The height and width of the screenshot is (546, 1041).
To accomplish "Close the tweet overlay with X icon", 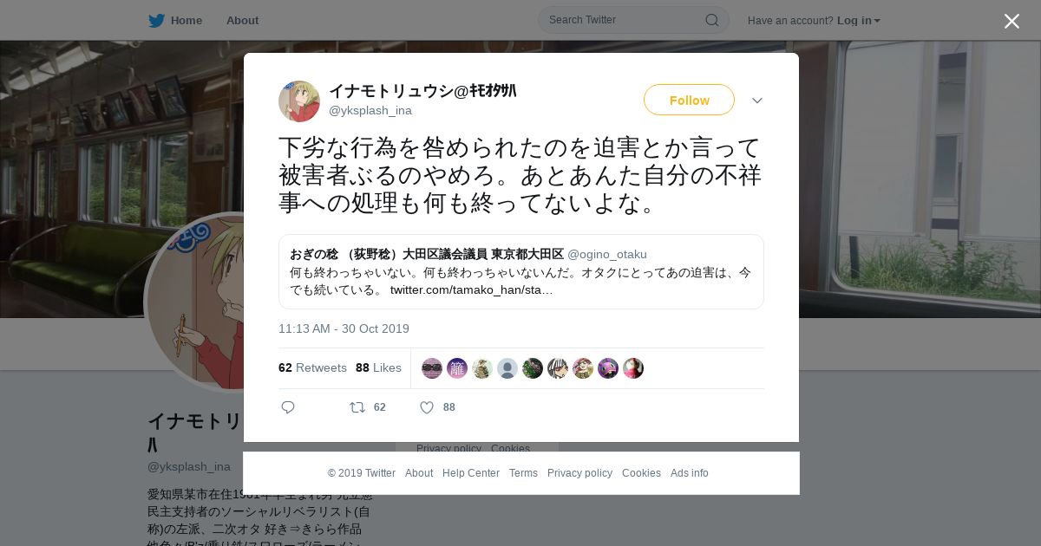I will [x=1012, y=21].
